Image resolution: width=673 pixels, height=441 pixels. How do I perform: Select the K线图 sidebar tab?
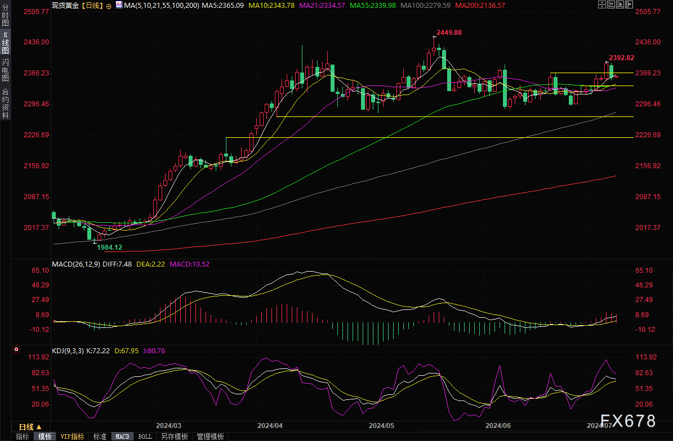pyautogui.click(x=6, y=43)
